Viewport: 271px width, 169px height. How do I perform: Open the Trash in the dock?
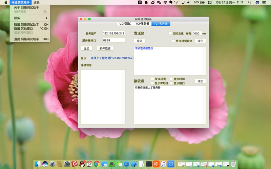tap(233, 164)
